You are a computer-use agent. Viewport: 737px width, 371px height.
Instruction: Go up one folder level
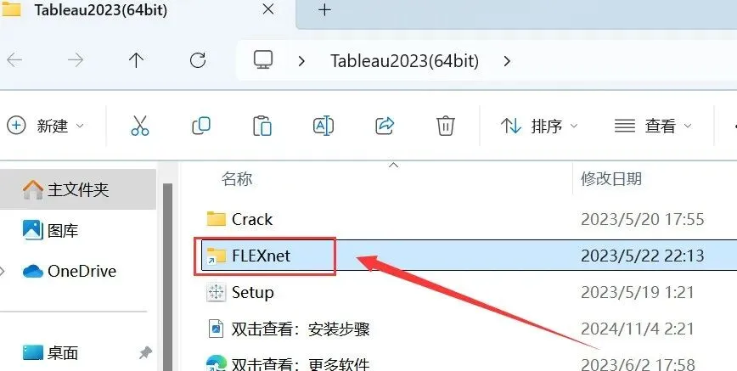[x=137, y=60]
